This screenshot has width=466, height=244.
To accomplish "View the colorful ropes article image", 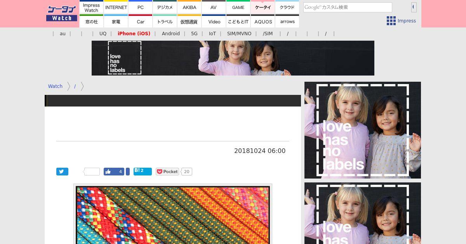I will tap(173, 215).
